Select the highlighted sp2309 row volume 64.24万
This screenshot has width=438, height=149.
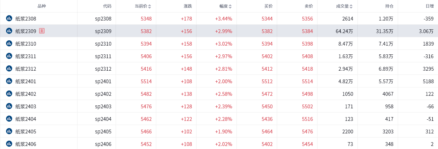(344, 31)
